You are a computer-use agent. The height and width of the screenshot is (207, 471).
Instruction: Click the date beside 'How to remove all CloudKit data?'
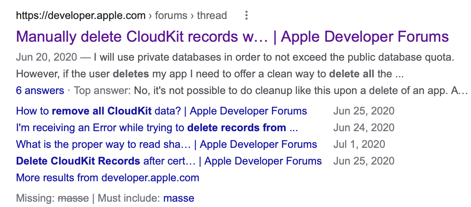point(364,111)
